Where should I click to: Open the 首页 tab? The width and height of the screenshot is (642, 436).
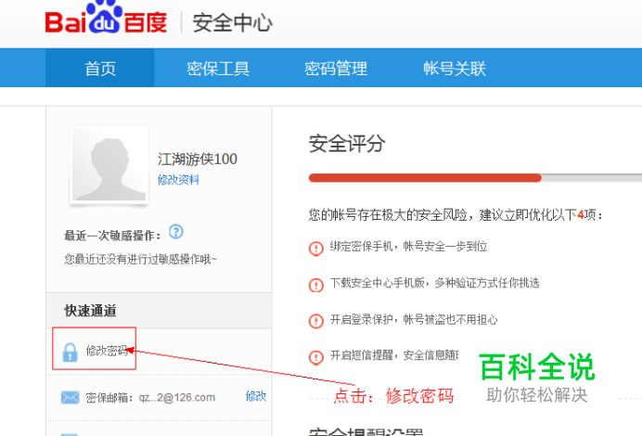100,68
